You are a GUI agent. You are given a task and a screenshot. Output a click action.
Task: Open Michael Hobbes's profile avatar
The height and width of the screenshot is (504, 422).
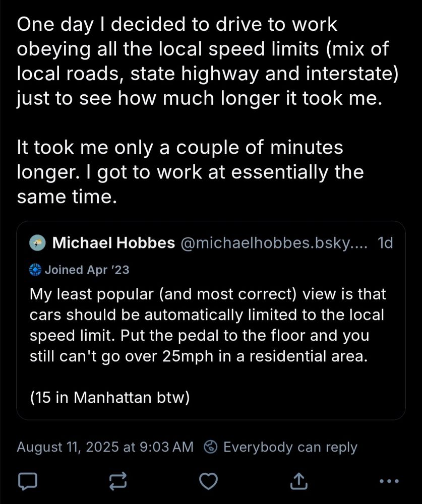(38, 243)
